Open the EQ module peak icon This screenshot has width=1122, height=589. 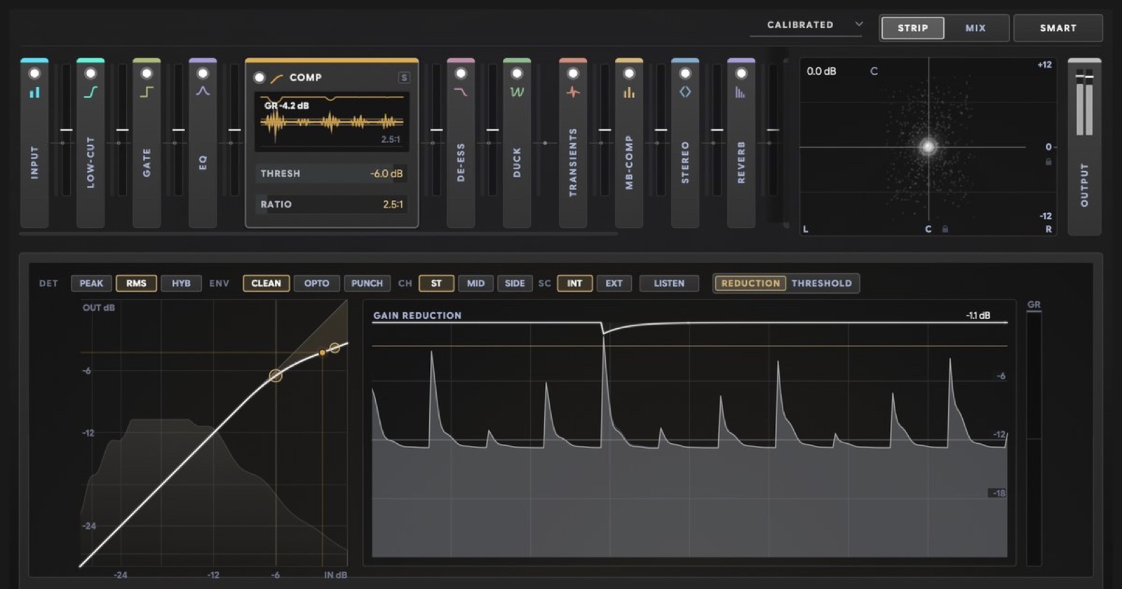point(203,91)
